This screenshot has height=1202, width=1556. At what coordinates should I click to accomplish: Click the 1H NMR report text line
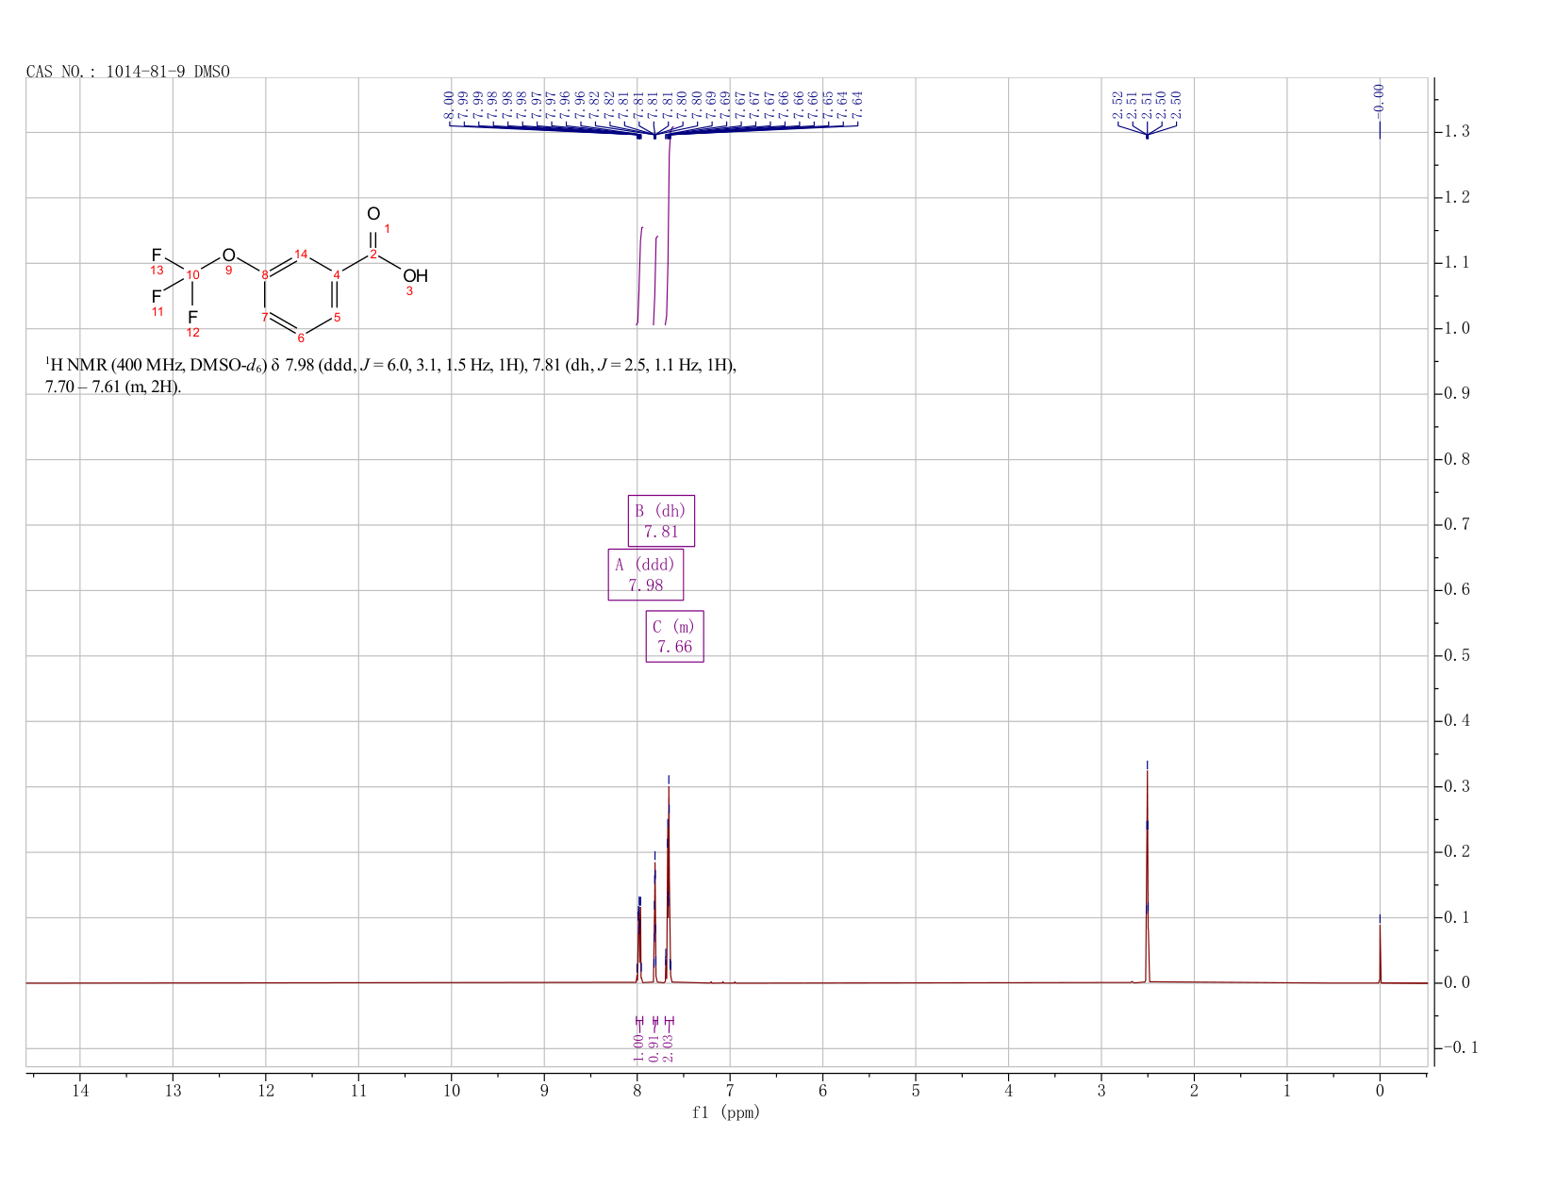pyautogui.click(x=390, y=375)
